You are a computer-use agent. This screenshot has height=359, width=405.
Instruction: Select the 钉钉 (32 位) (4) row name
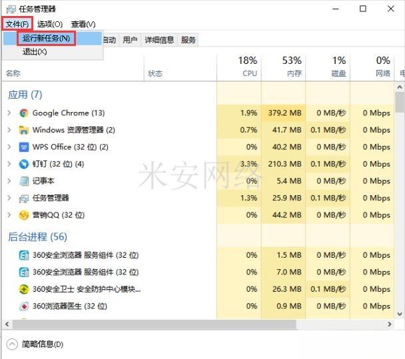tap(58, 164)
